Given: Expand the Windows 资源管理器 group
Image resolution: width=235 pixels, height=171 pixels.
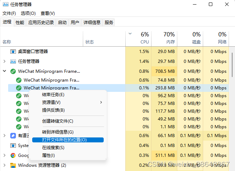Looking at the screenshot, I should [5, 165].
